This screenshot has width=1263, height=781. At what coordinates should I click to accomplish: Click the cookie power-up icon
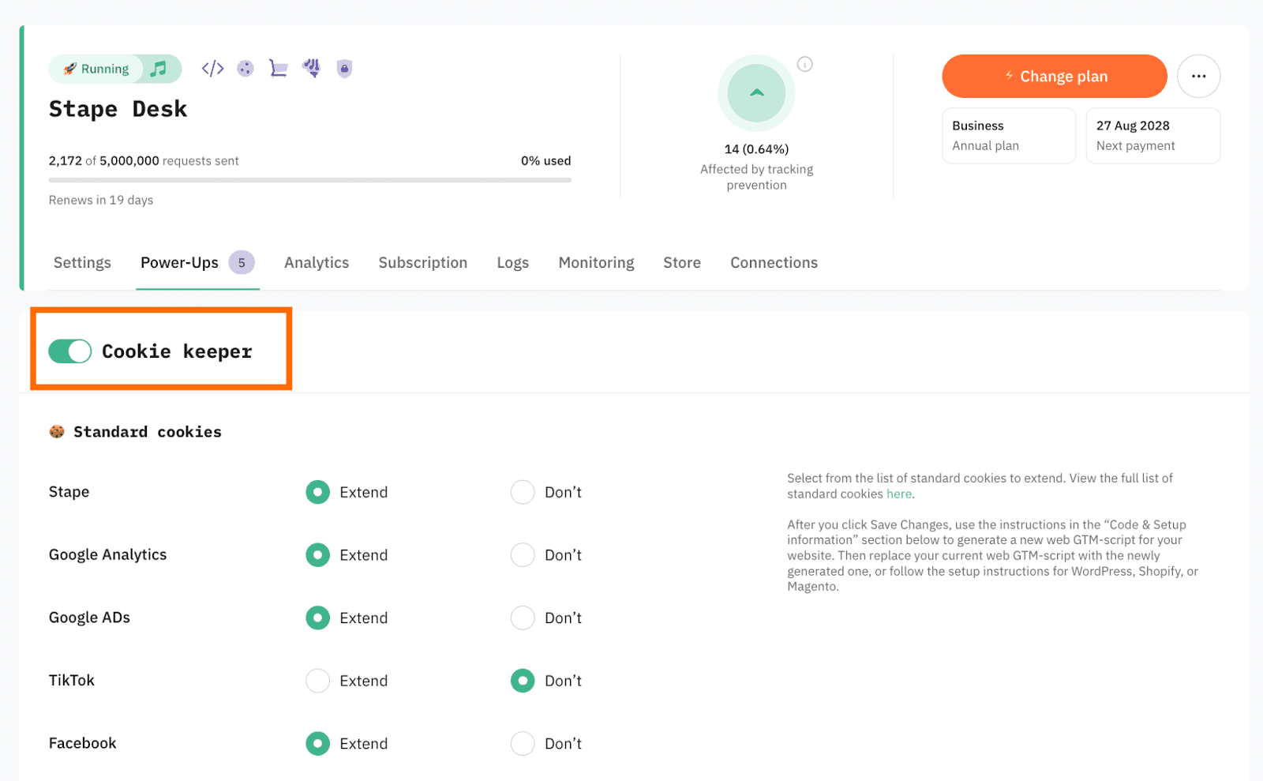pos(245,69)
